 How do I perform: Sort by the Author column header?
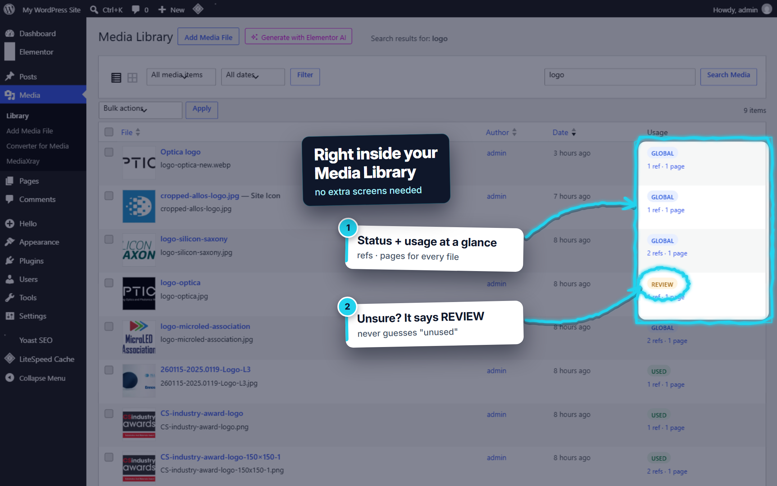click(501, 132)
